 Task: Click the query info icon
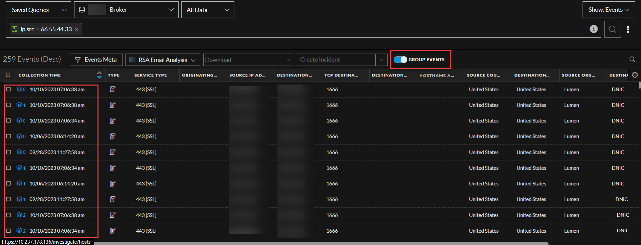593,29
